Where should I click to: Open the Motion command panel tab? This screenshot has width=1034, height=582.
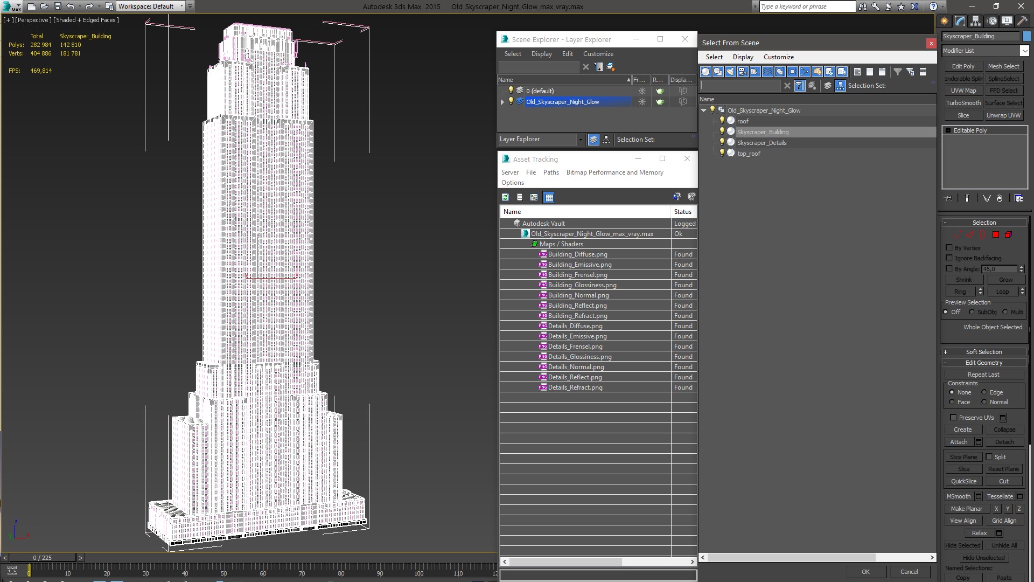[991, 21]
